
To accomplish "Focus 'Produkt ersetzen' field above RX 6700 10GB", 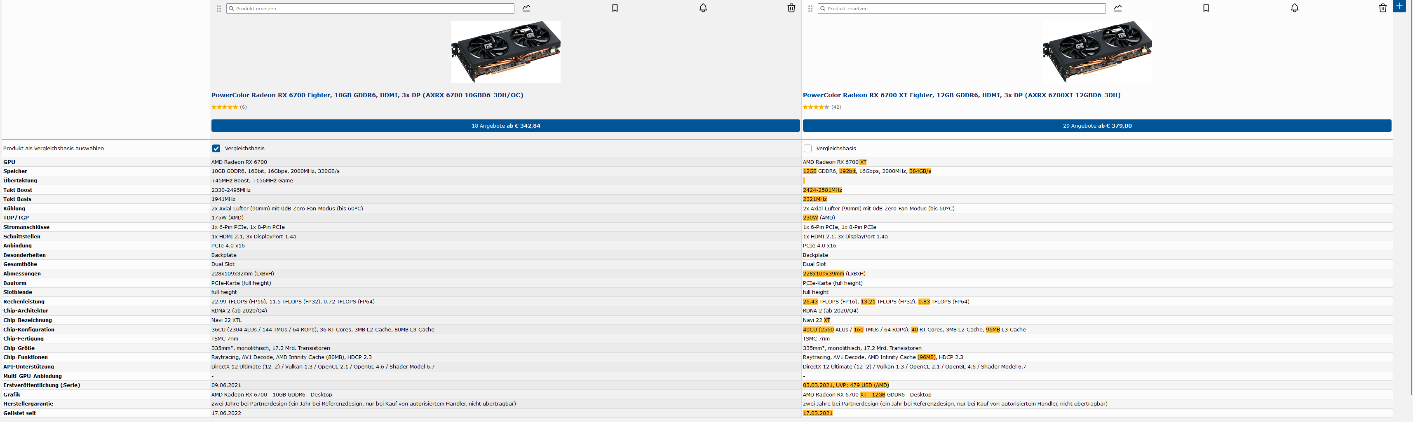I will tap(370, 9).
